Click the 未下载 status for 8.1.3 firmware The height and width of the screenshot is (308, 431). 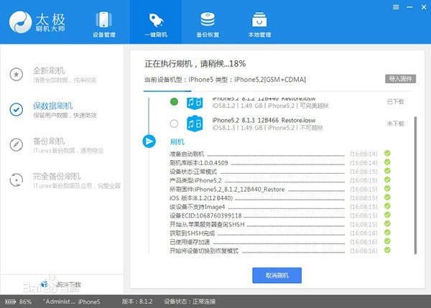point(395,123)
